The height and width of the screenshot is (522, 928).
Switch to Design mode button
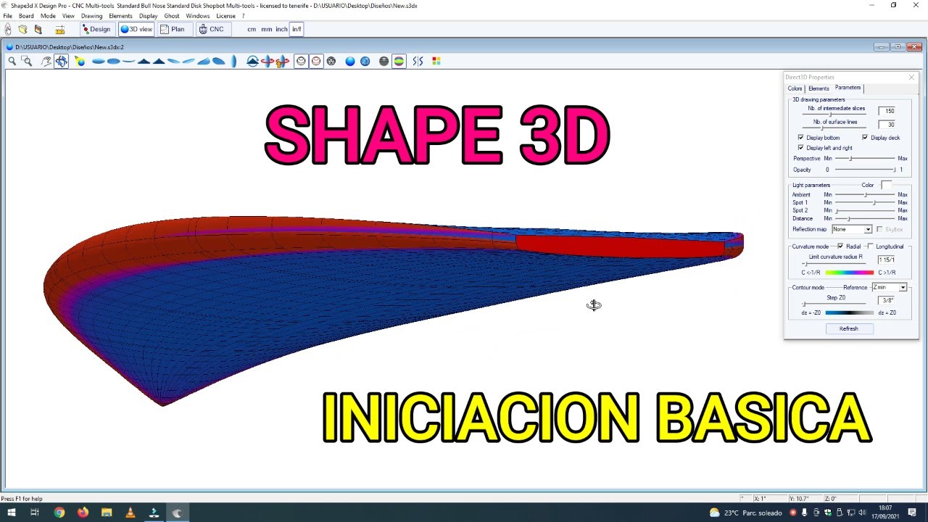pos(96,30)
